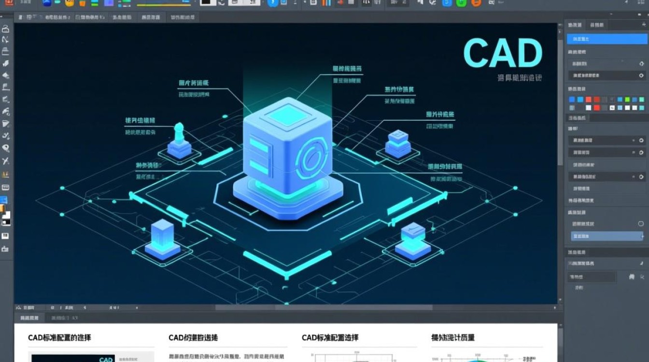Select the top tool in the left toolbar

click(6, 28)
